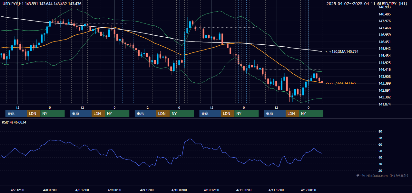
Task: Click the 120,SMA,145.734 label
Action: 342,51
